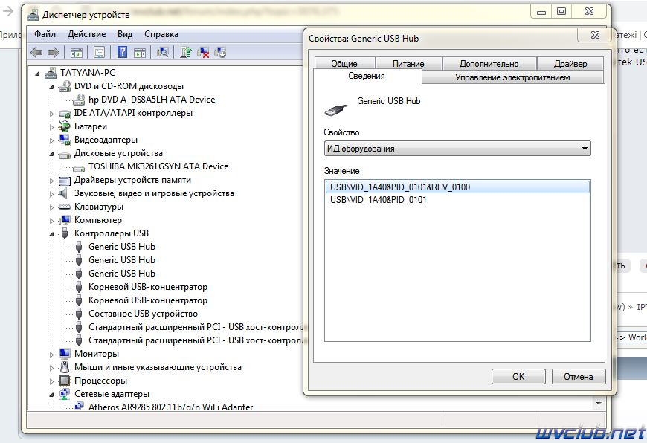
Task: Collapse DVD и CD-ROM дисководы branch
Action: (51, 87)
